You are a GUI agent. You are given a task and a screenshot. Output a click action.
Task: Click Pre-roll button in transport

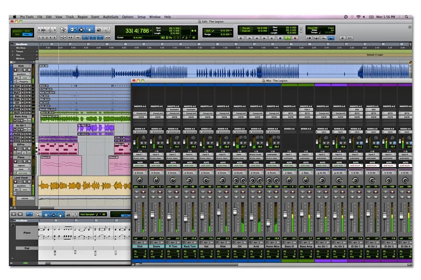[x=246, y=28]
